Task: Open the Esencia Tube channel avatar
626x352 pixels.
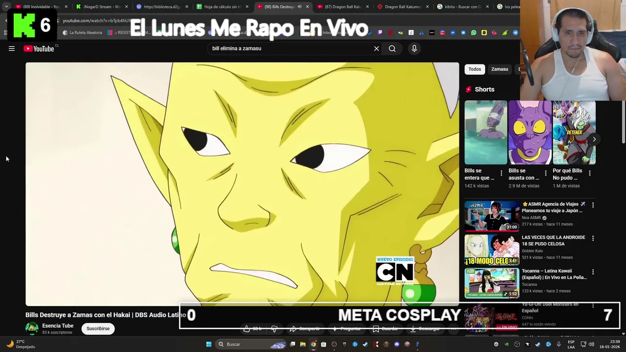Action: (x=32, y=329)
